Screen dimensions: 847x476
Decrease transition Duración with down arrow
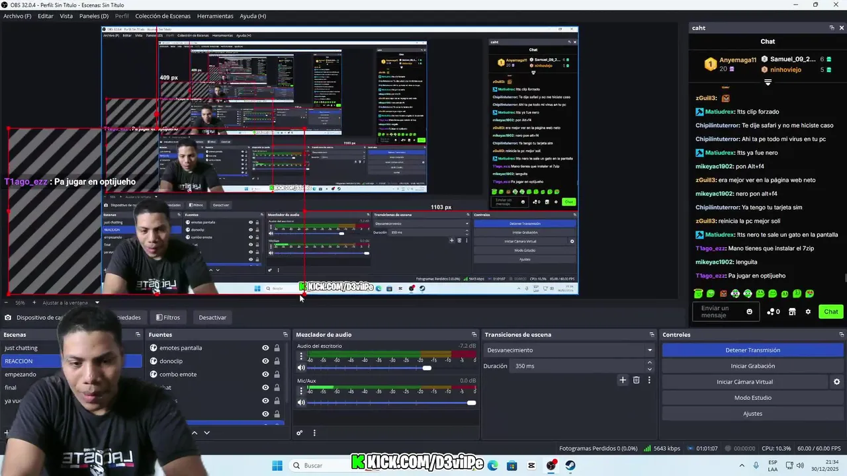click(x=649, y=369)
